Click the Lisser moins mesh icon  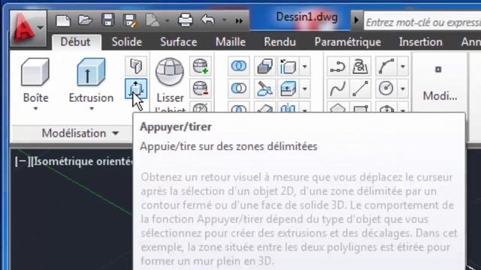(201, 88)
